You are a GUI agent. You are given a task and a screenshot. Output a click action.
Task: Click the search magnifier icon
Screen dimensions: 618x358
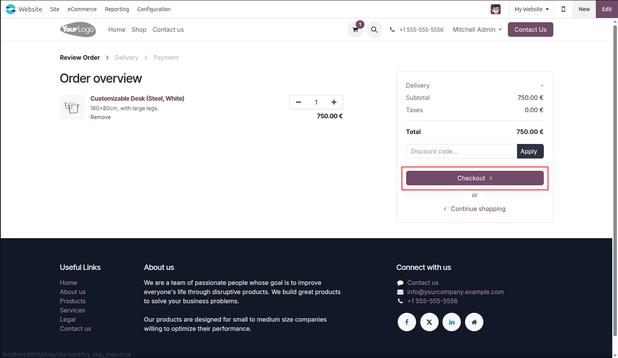point(374,29)
